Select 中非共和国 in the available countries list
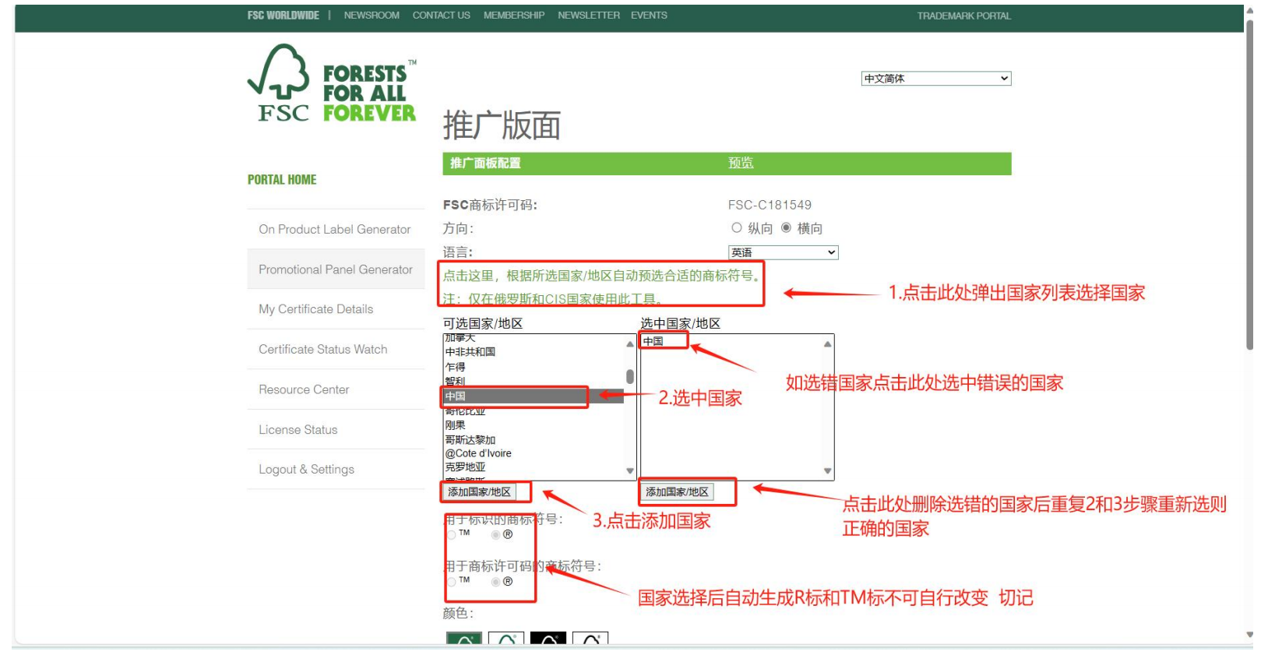 tap(470, 352)
